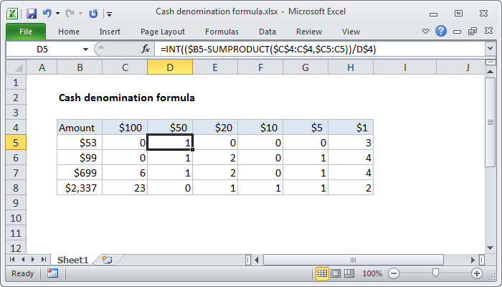Screen dimensions: 502x287
Task: Switch to Normal view mode
Action: (323, 273)
